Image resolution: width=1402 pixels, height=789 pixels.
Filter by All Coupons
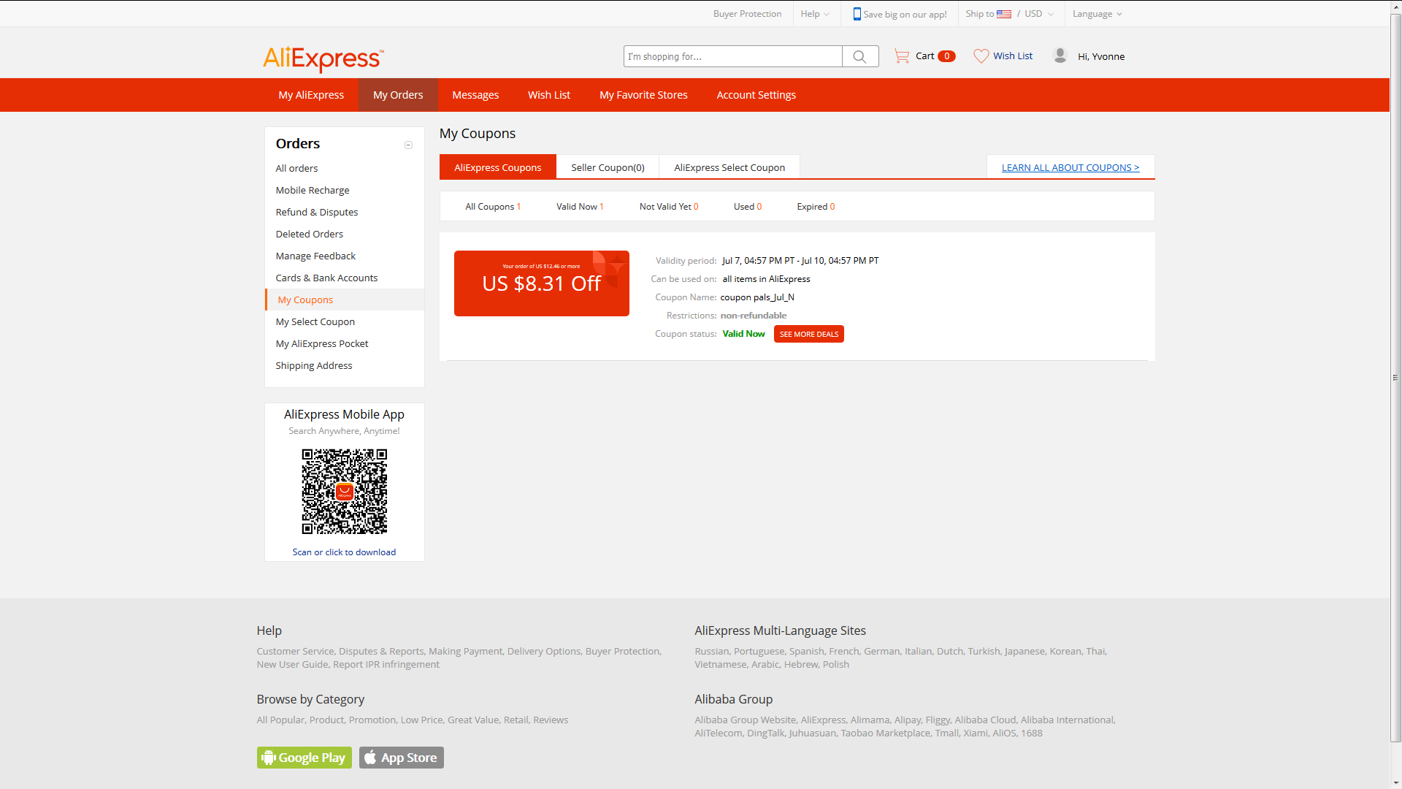coord(493,207)
